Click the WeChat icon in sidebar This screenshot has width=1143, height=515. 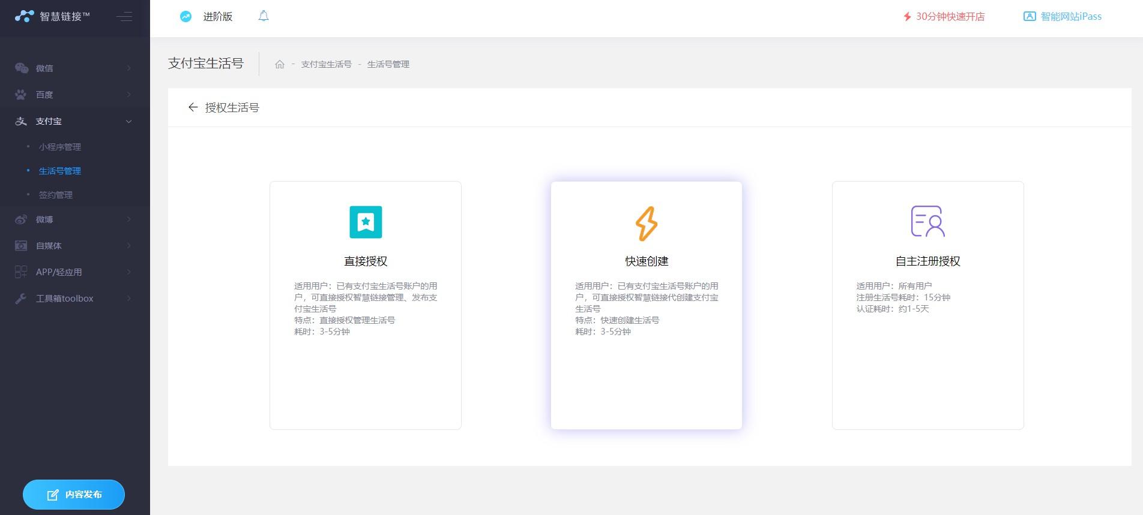pos(22,68)
